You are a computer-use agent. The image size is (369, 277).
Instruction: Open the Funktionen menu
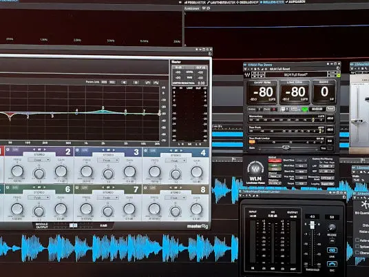[x=192, y=8]
